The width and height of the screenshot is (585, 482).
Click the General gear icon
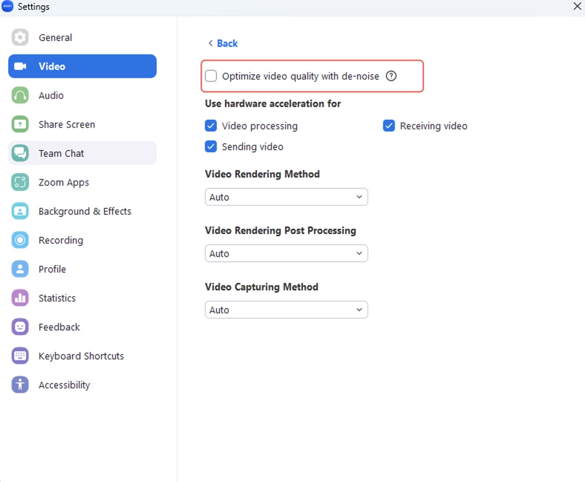pos(20,37)
